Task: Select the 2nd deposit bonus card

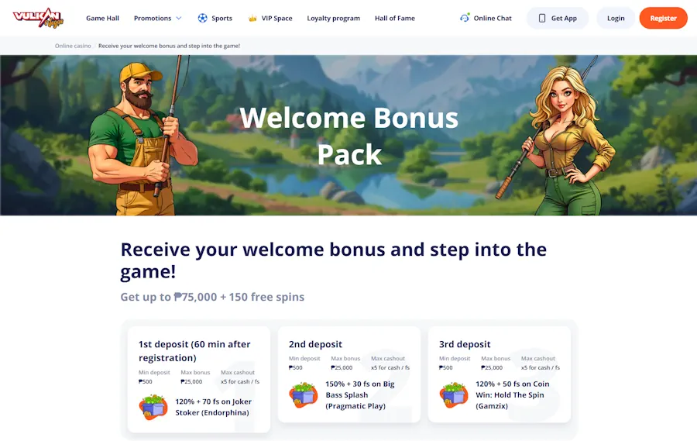Action: pyautogui.click(x=349, y=374)
